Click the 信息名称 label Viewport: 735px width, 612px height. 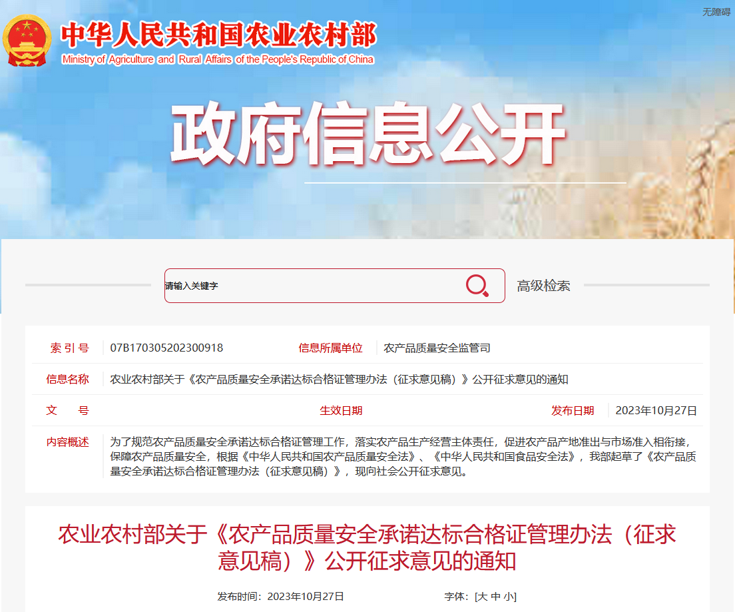coord(67,380)
